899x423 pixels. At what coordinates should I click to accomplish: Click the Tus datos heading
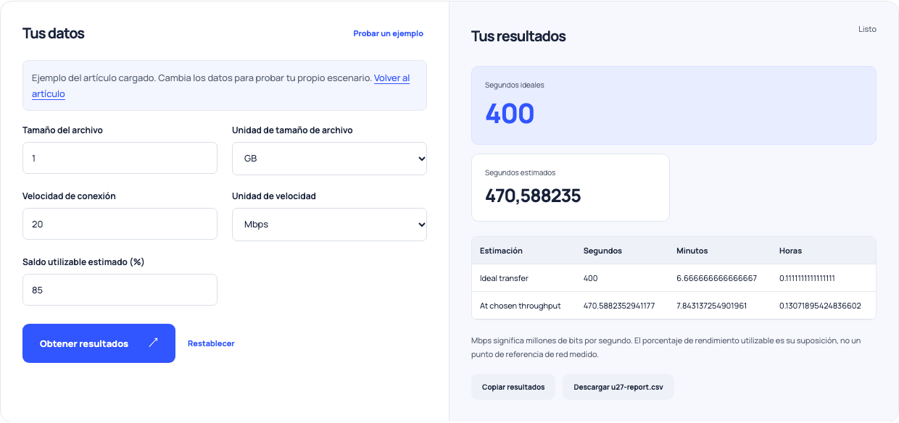(54, 33)
